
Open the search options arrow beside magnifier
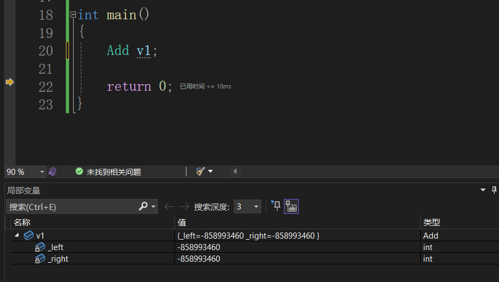(153, 207)
